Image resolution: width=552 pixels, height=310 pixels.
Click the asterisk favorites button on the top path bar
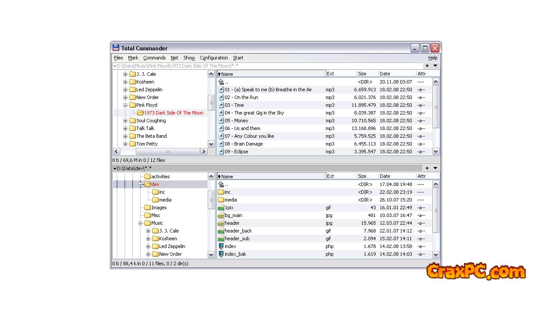427,66
